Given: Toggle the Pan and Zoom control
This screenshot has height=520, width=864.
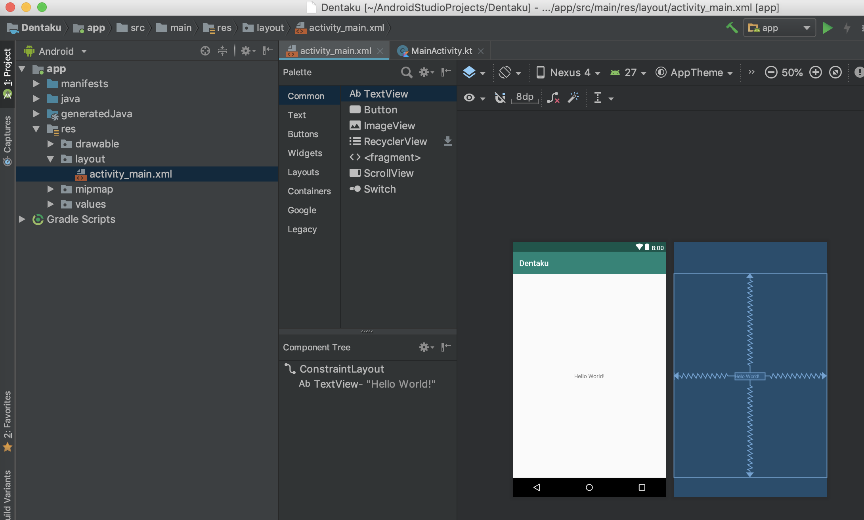Looking at the screenshot, I should click(836, 72).
